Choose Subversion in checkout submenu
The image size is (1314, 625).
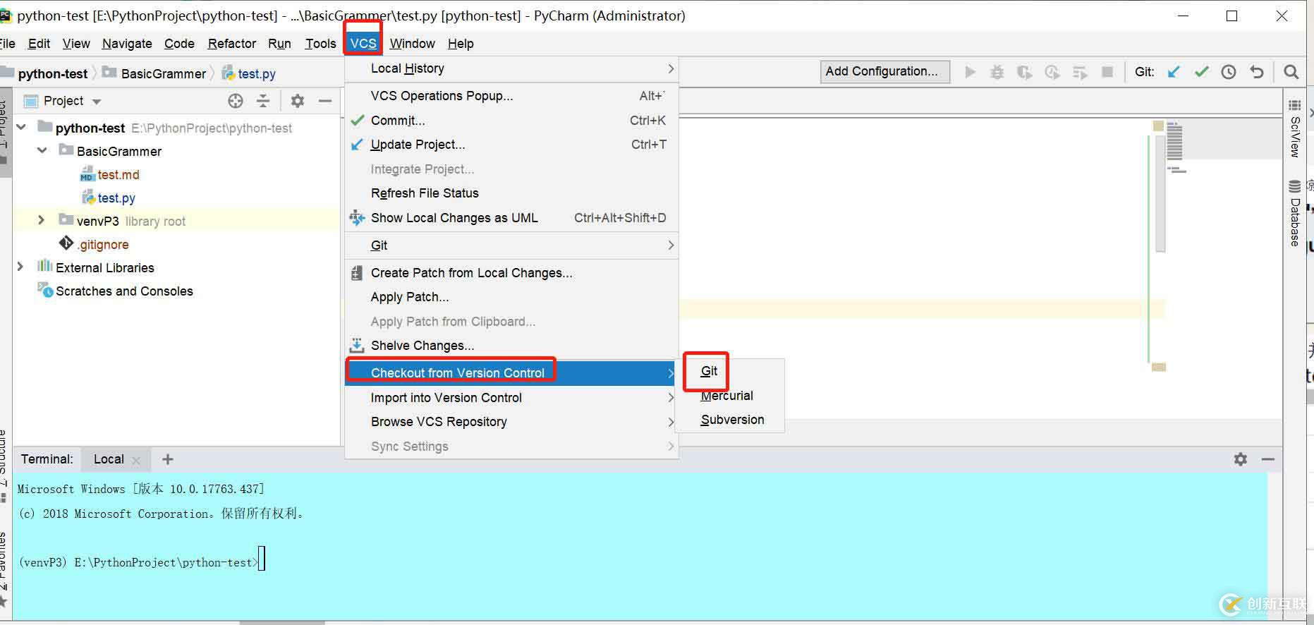[x=729, y=420]
